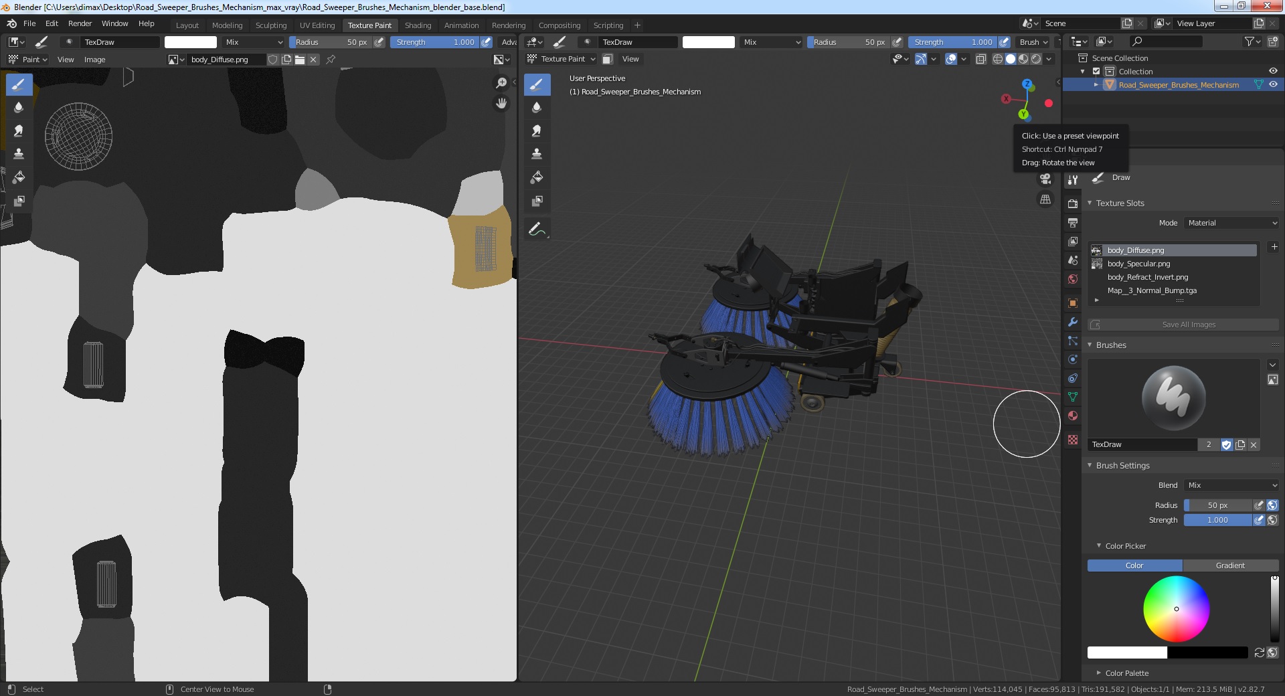Image resolution: width=1285 pixels, height=696 pixels.
Task: Switch viewport to rendered shading
Action: (1036, 59)
